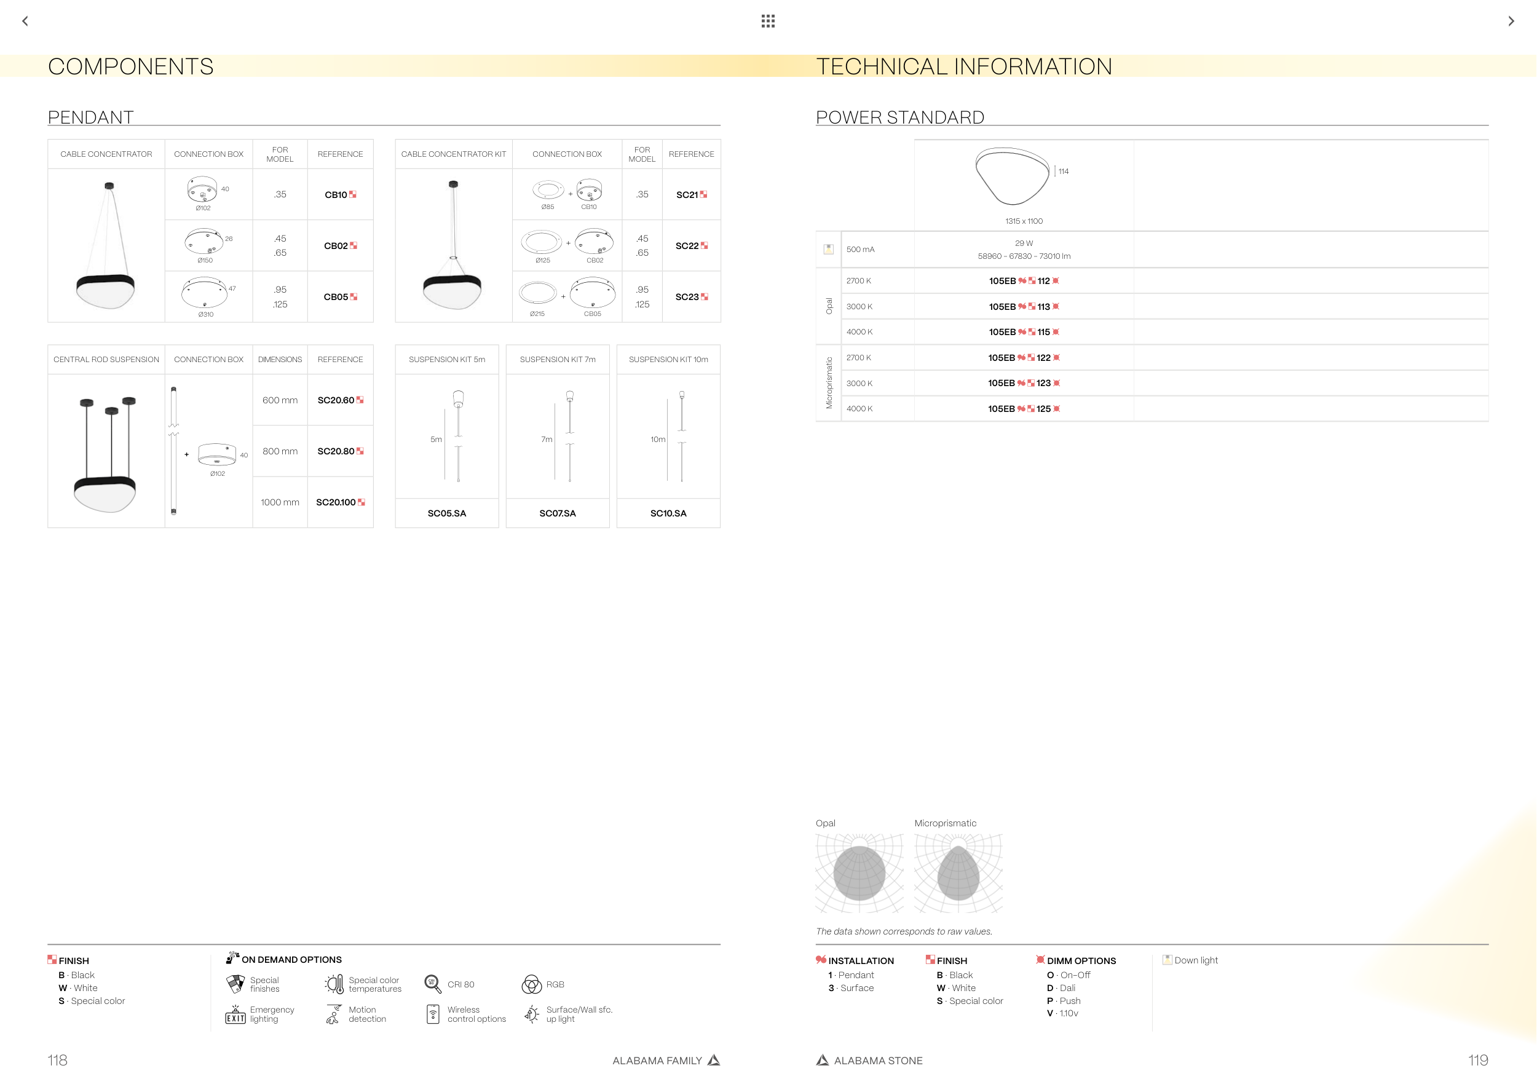Click the Opal light distribution diagram
This screenshot has width=1537, height=1087.
click(859, 873)
